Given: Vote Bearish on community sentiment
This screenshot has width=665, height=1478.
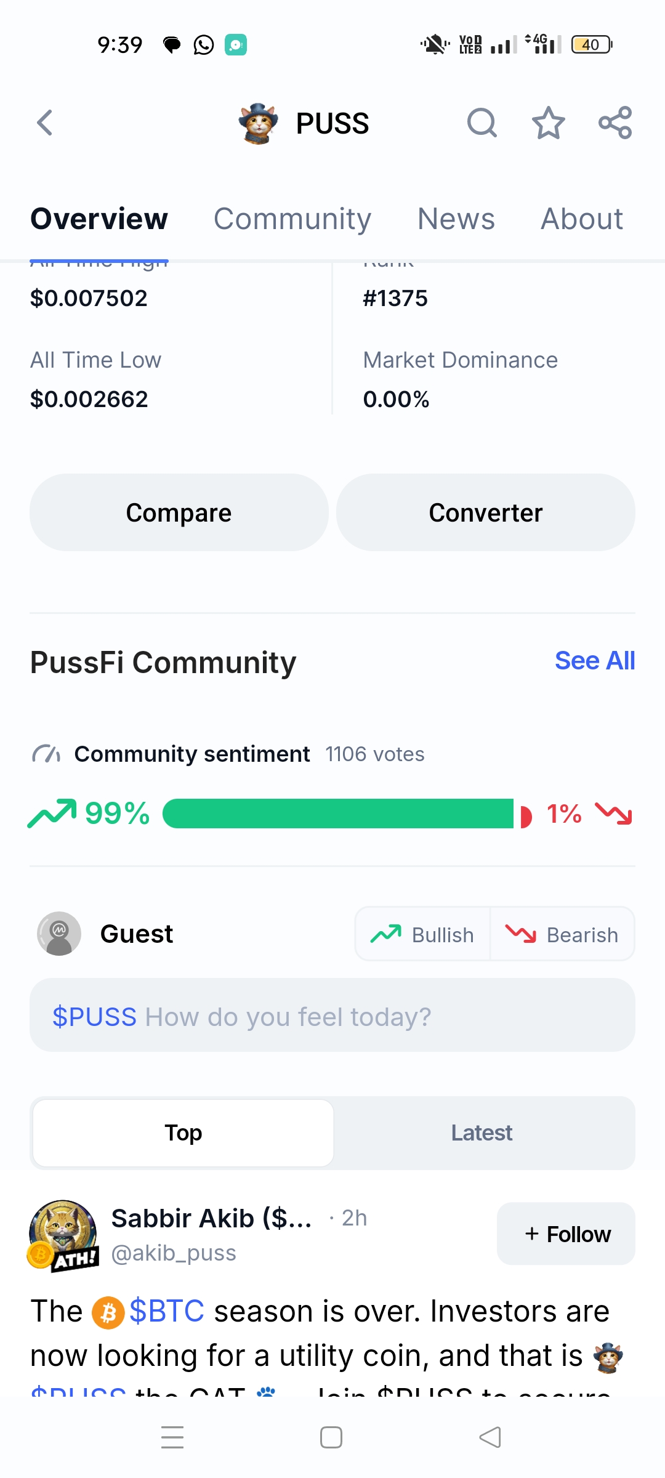Looking at the screenshot, I should (562, 934).
